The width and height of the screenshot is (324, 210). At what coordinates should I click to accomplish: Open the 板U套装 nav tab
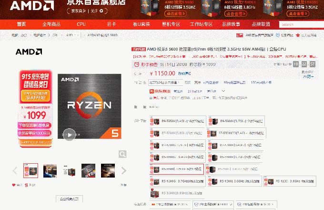tap(142, 24)
